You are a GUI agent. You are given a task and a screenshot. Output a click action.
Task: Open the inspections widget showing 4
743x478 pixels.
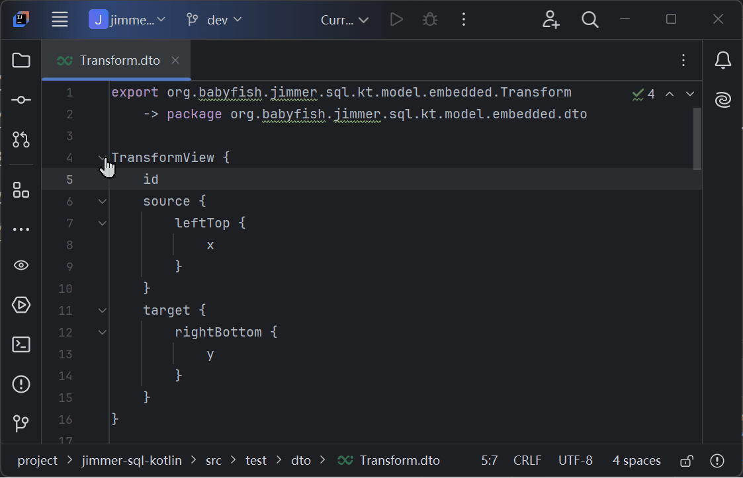tap(644, 95)
